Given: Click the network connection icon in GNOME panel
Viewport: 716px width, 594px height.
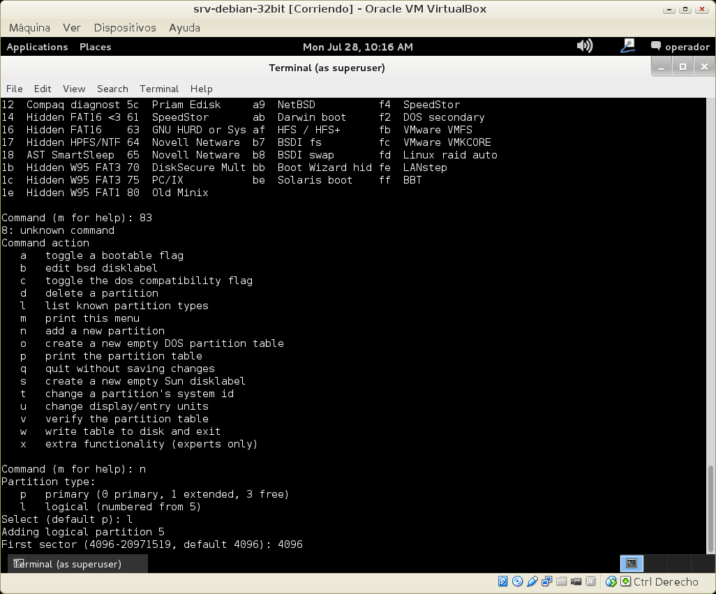Looking at the screenshot, I should click(627, 46).
